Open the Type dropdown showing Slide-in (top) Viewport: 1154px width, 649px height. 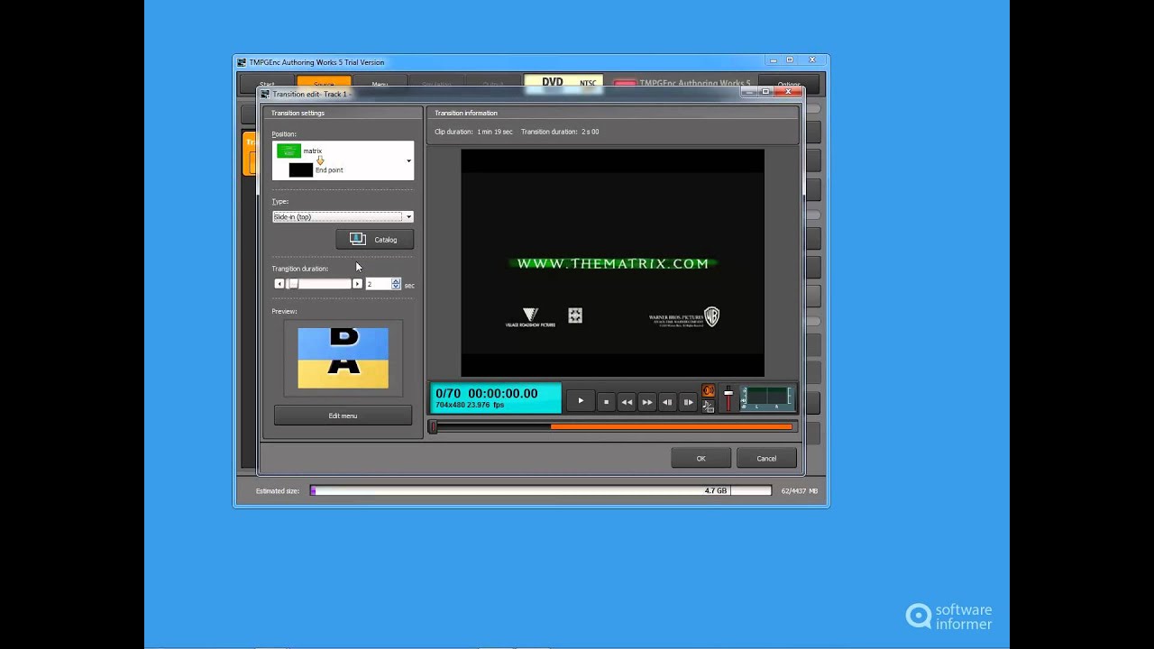point(343,217)
